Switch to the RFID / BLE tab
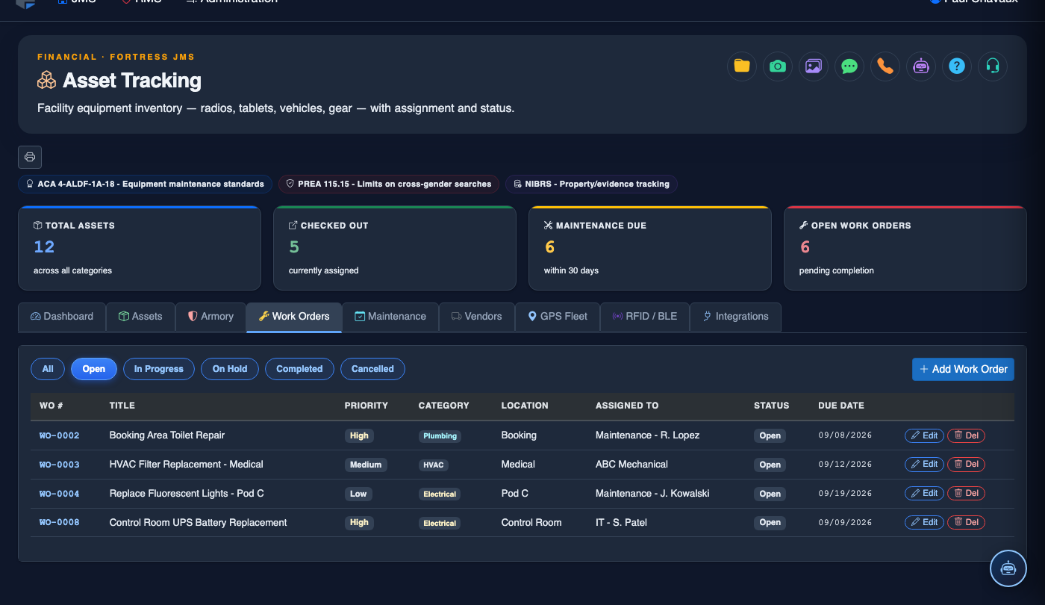This screenshot has height=605, width=1045. point(645,317)
